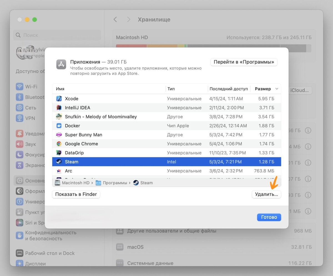This screenshot has width=333, height=276.
Task: Click Чип Apple type for Docker
Action: point(178,126)
